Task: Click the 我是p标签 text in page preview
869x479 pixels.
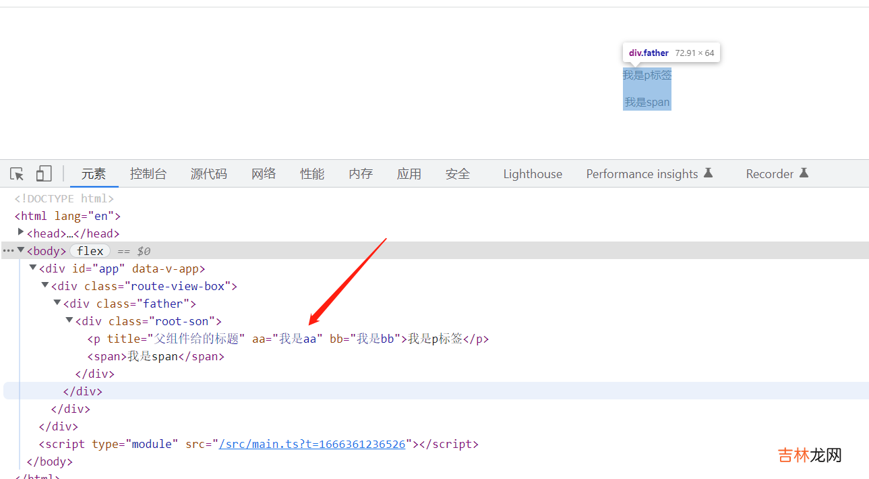Action: coord(647,75)
